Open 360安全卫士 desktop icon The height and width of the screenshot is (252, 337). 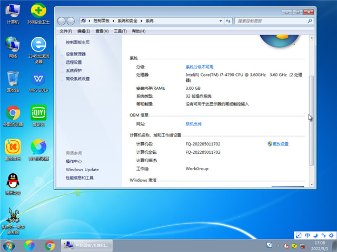(x=38, y=13)
